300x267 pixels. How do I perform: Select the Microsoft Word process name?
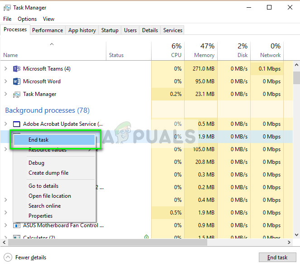(x=42, y=81)
